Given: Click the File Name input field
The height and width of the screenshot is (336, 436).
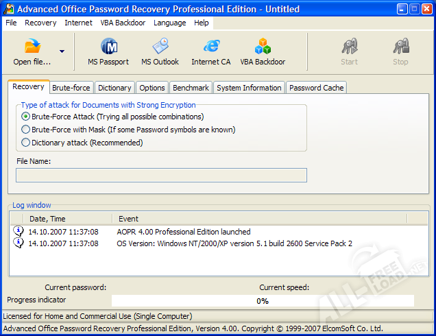Looking at the screenshot, I should (161, 175).
